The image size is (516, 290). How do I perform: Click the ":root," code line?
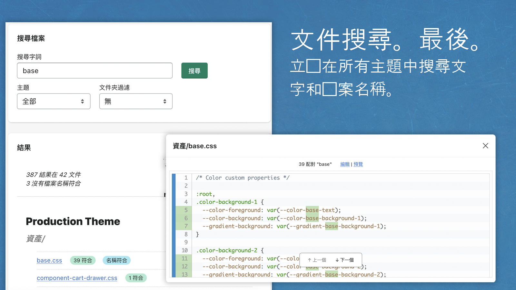205,194
